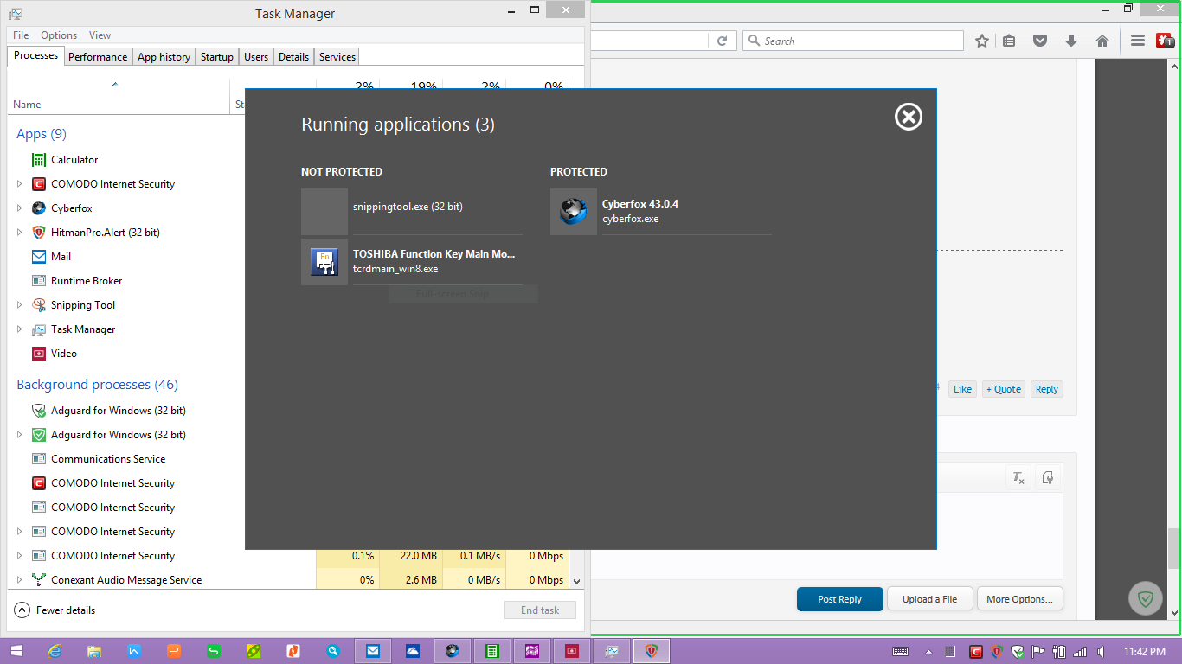Expand the Task Manager process row
Viewport: 1182px width, 664px height.
pyautogui.click(x=20, y=329)
